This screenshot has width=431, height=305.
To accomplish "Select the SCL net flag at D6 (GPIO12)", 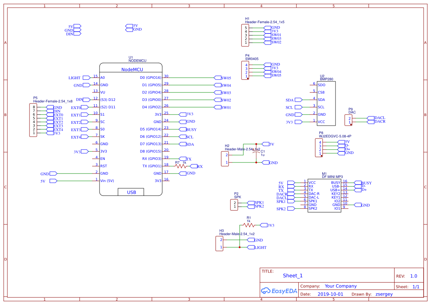I will click(186, 137).
